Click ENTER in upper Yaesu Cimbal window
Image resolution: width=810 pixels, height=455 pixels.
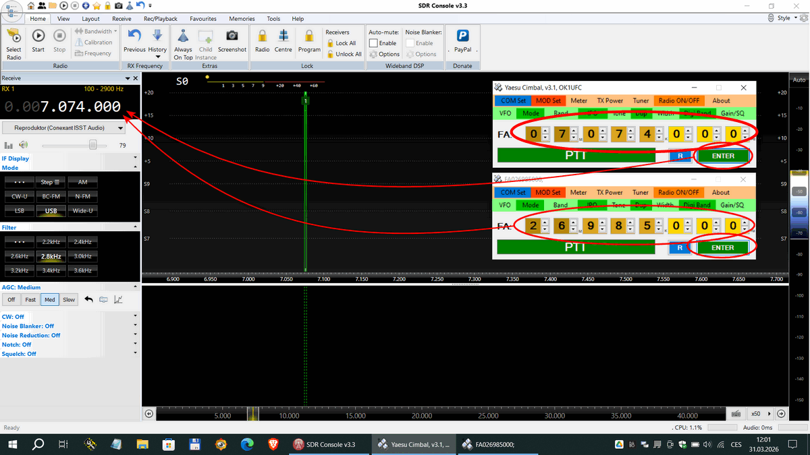[x=722, y=156]
